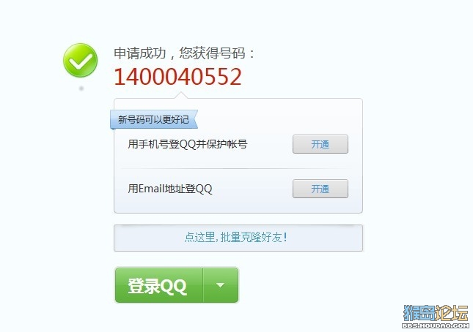Click the 猴岛论坛 watermark logo

pos(436,313)
